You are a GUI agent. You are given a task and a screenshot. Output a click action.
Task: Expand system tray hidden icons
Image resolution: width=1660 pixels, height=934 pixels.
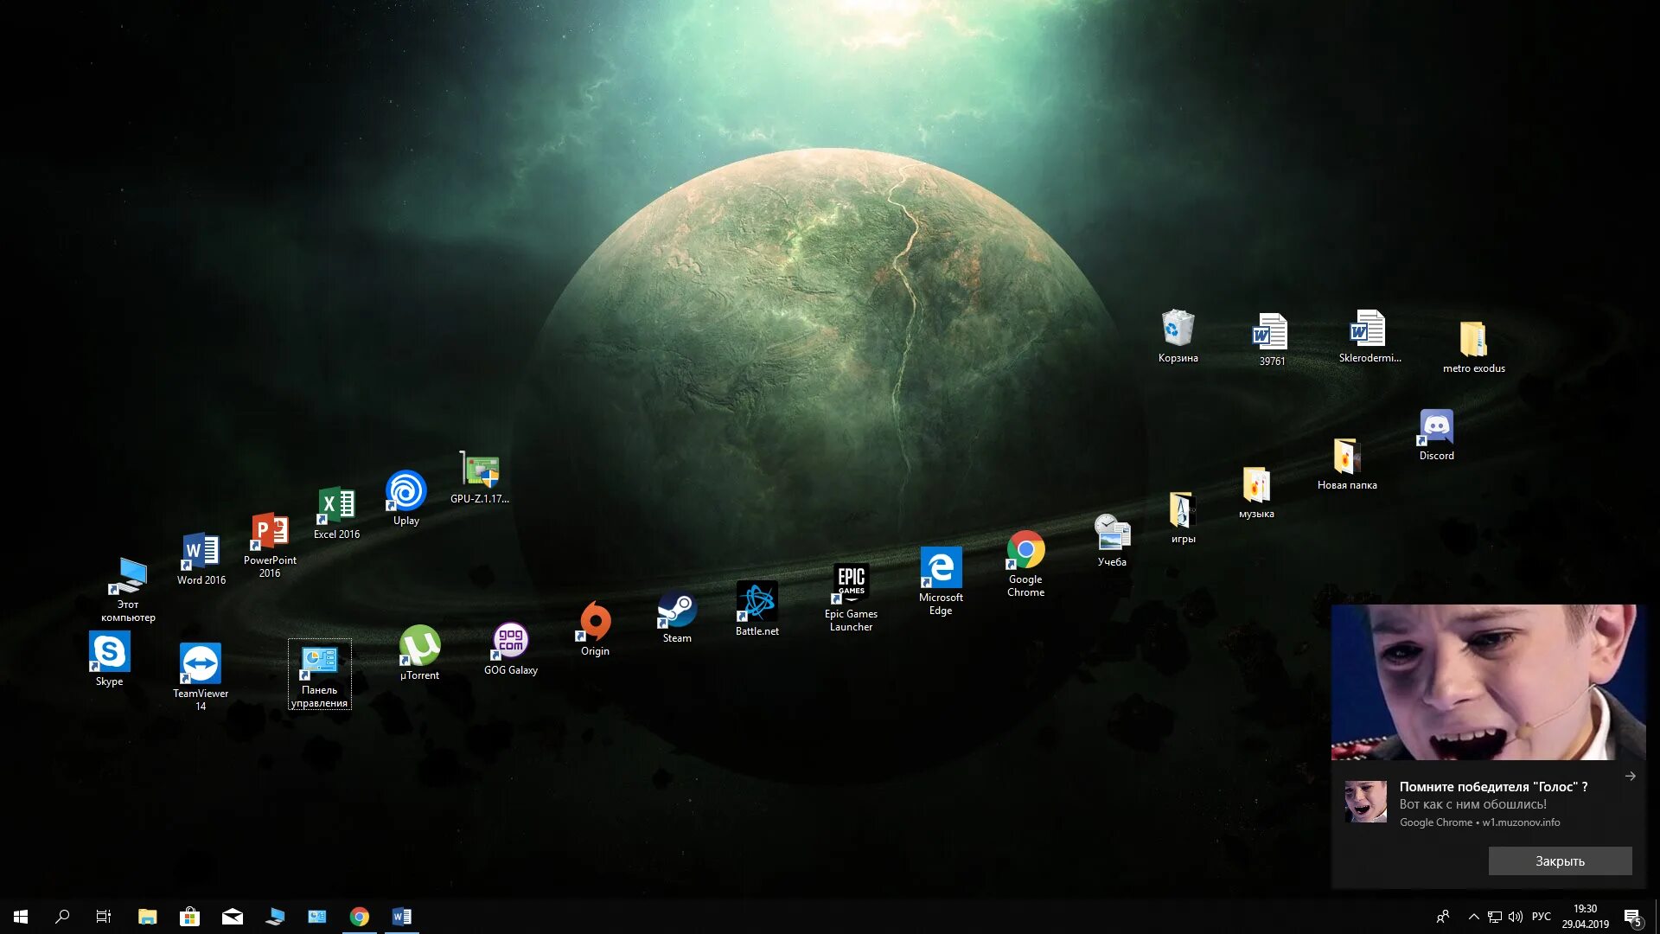point(1474,916)
